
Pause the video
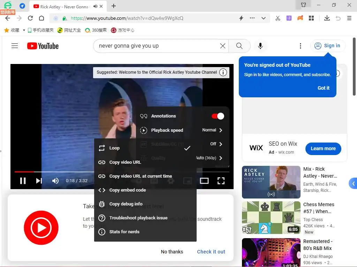(23, 181)
